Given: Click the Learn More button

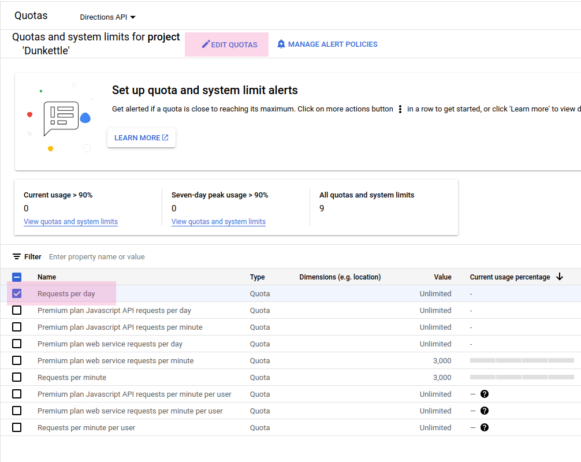Looking at the screenshot, I should pos(141,138).
